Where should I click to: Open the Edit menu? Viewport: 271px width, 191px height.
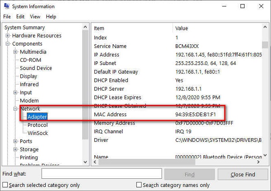(20, 17)
